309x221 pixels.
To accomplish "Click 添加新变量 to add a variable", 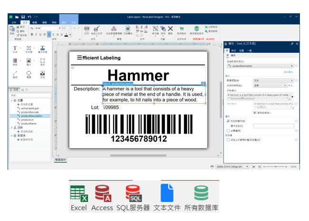I will tap(27, 105).
